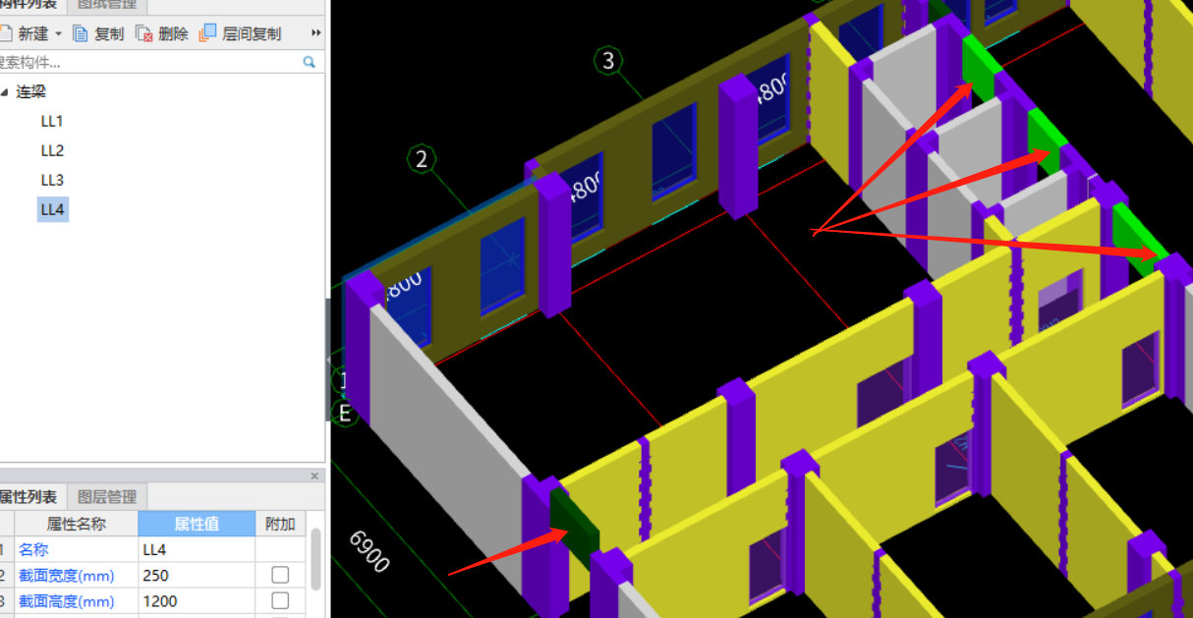The height and width of the screenshot is (618, 1193).
Task: Click the 层间复制 (Copy between floors) button
Action: pos(241,33)
